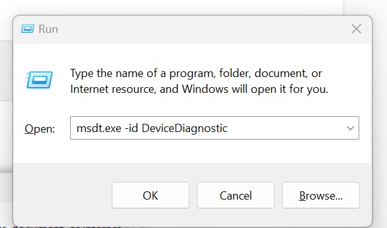The image size is (387, 228).
Task: Click the empty title bar area right of Run
Action: [x=203, y=29]
